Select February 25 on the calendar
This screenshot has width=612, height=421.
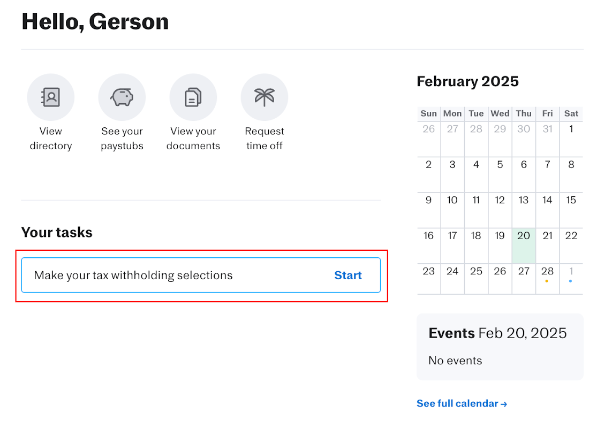pos(476,271)
